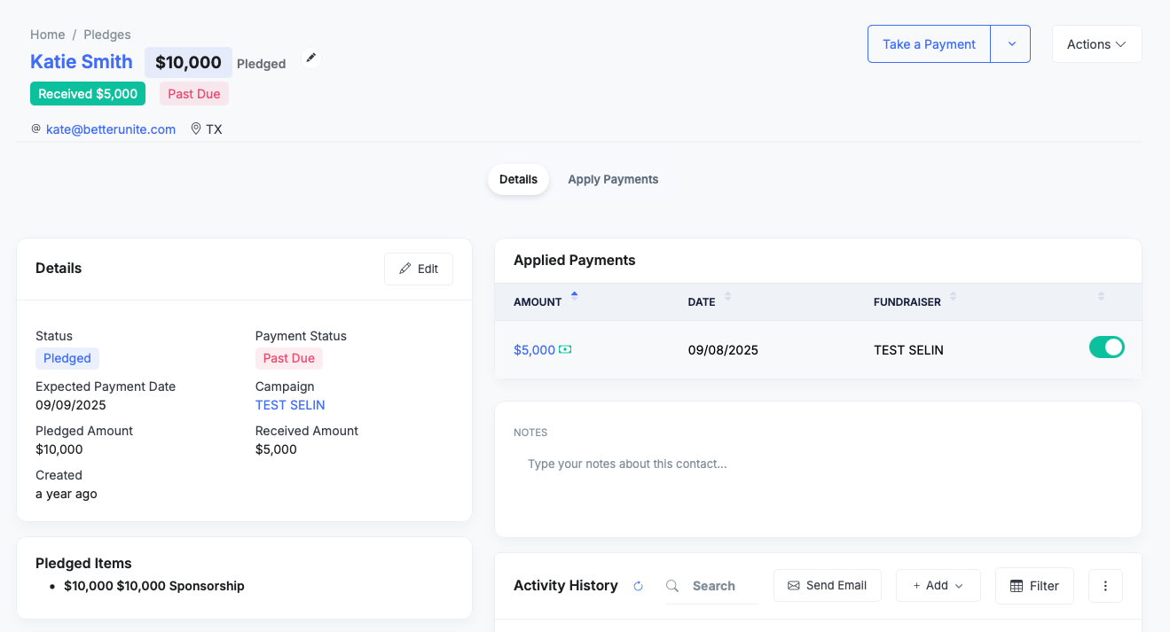Viewport: 1170px width, 632px height.
Task: Click the 'a year ago' created value
Action: tap(67, 494)
